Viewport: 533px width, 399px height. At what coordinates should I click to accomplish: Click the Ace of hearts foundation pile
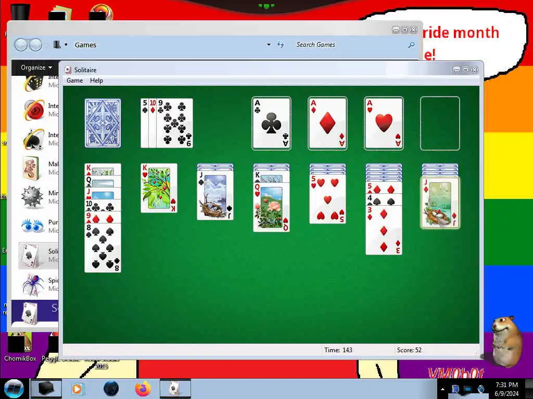(384, 124)
